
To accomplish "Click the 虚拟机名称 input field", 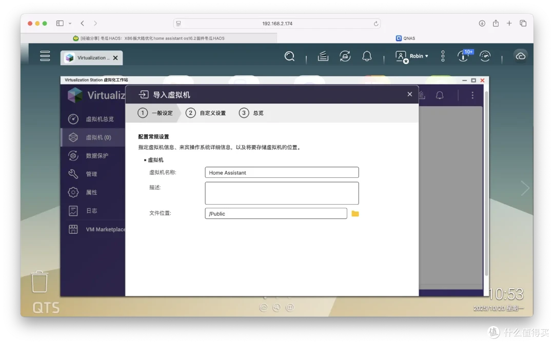I will (282, 173).
